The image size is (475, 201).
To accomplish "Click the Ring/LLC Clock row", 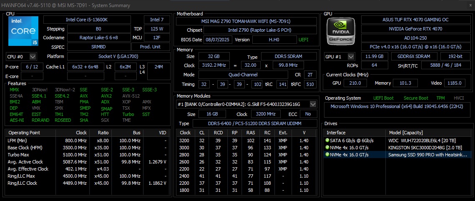I will 87,183.
